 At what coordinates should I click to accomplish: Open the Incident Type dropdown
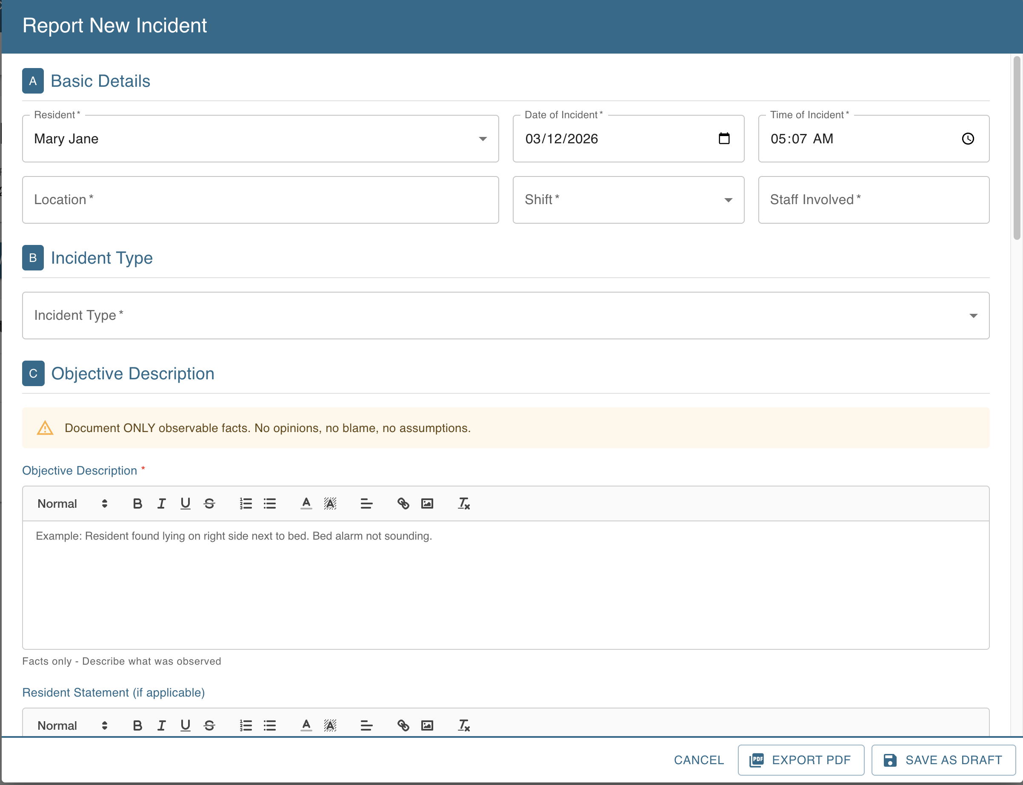pos(973,316)
